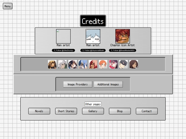Go to the Short Stories page
This screenshot has width=186, height=139.
point(66,111)
